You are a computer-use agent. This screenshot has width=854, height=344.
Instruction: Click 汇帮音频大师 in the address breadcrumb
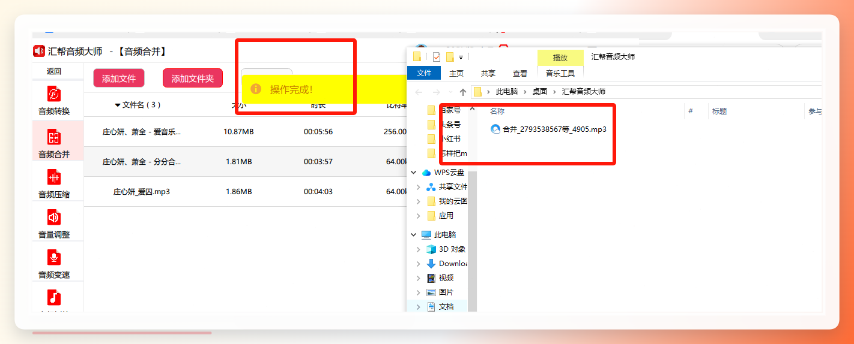[x=584, y=92]
